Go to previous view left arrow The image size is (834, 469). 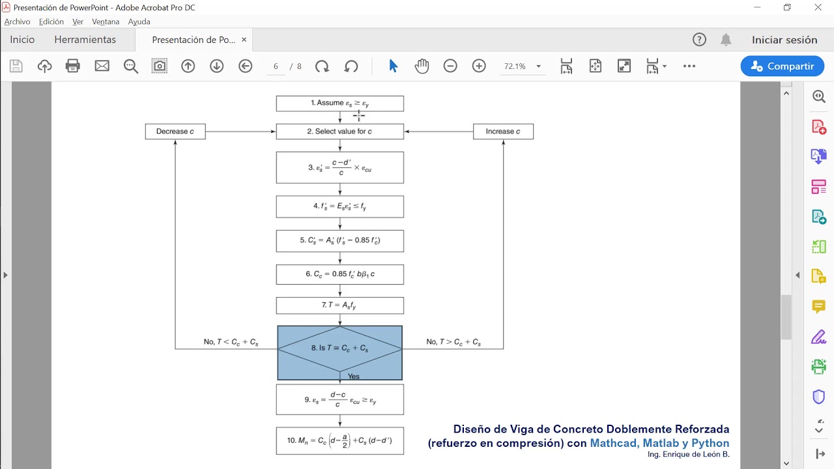pos(246,66)
